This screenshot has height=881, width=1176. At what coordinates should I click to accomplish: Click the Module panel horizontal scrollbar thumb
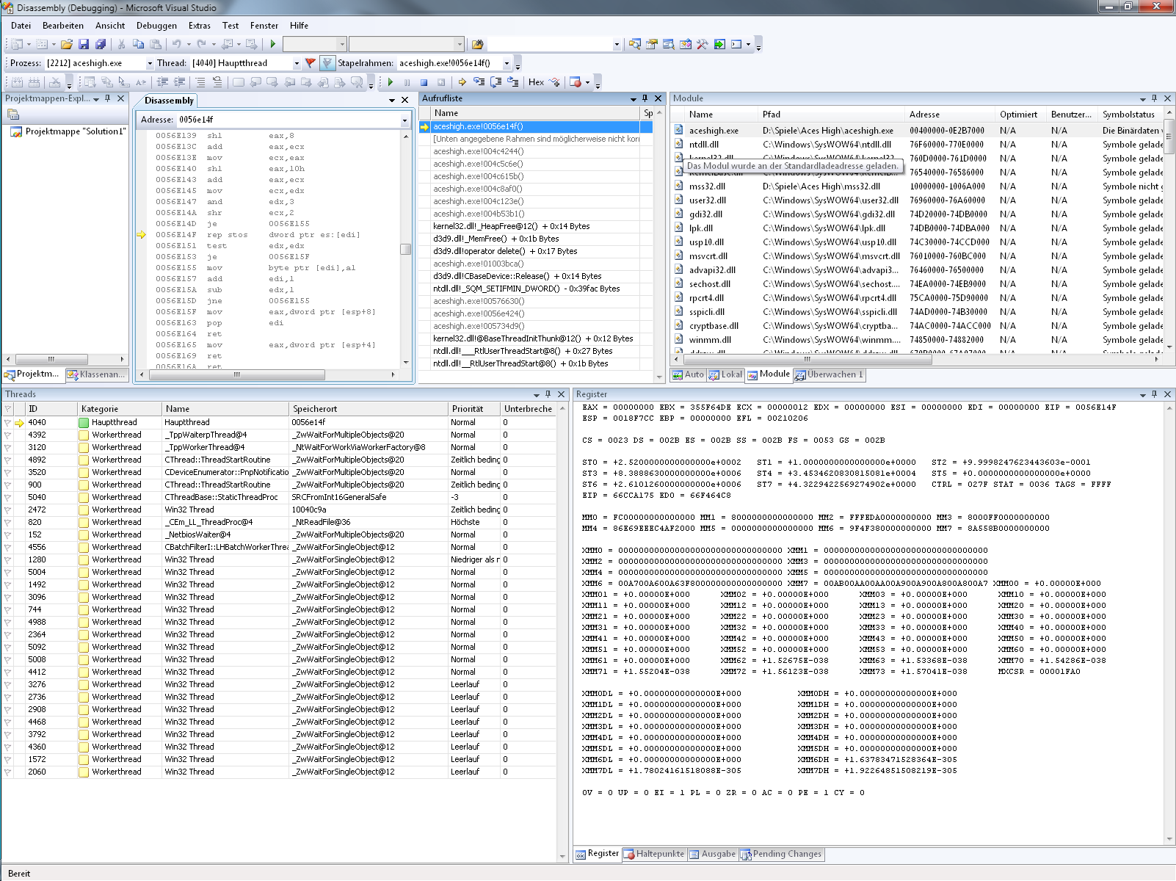pyautogui.click(x=807, y=359)
